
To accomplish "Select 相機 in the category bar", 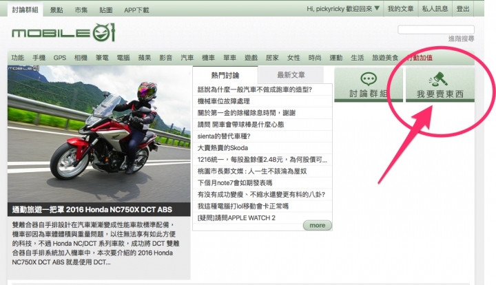I will click(x=81, y=58).
